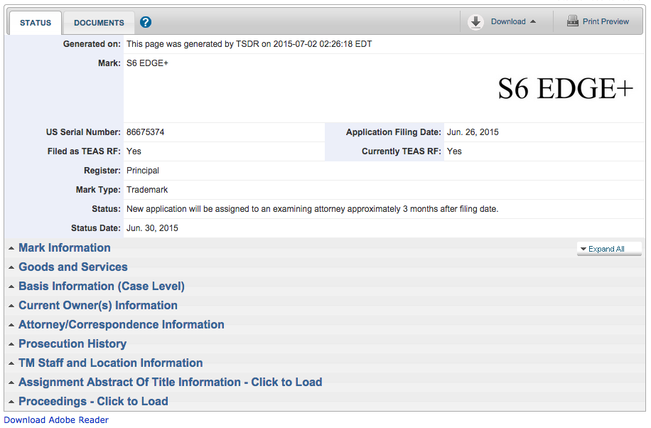Click the printer icon for Print Preview
The width and height of the screenshot is (651, 428).
pos(573,21)
